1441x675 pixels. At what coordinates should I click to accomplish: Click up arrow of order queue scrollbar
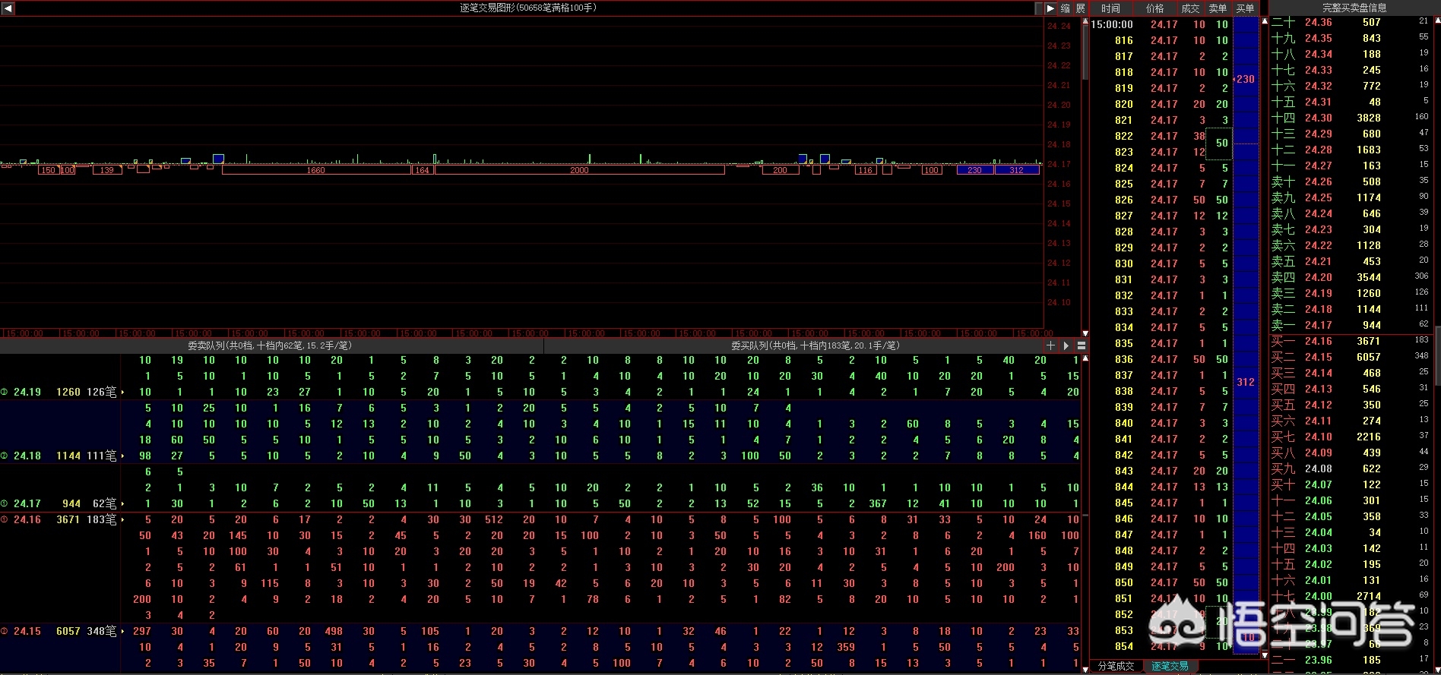tap(1085, 358)
